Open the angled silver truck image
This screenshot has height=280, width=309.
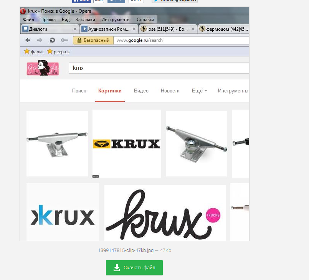coord(197,144)
